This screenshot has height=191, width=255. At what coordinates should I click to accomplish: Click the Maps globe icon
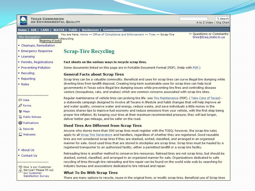(20, 111)
